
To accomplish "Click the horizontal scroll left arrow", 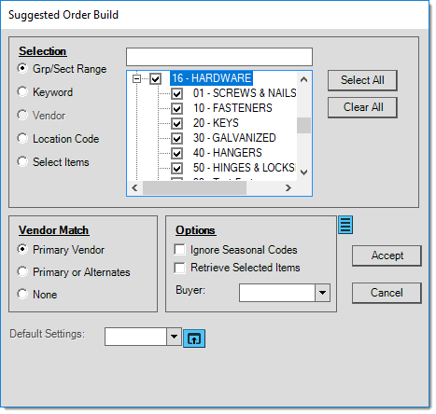I will (x=134, y=187).
